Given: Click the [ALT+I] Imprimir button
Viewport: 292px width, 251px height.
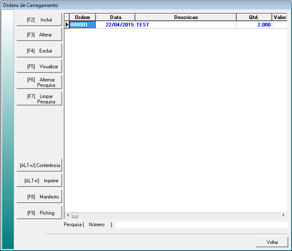Looking at the screenshot, I should point(39,181).
